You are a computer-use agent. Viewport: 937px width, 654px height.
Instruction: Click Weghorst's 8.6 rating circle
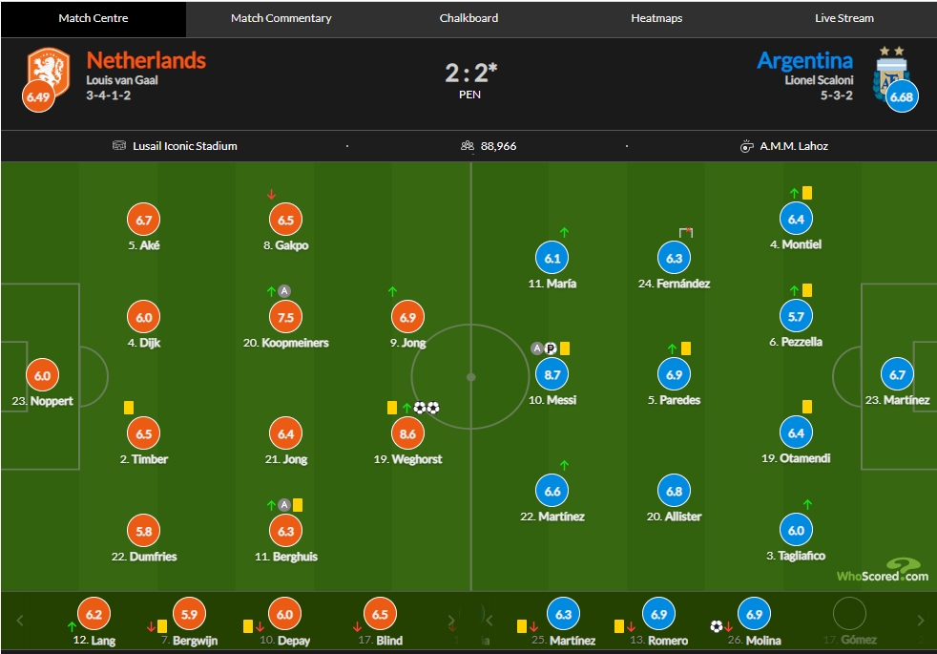pos(407,434)
